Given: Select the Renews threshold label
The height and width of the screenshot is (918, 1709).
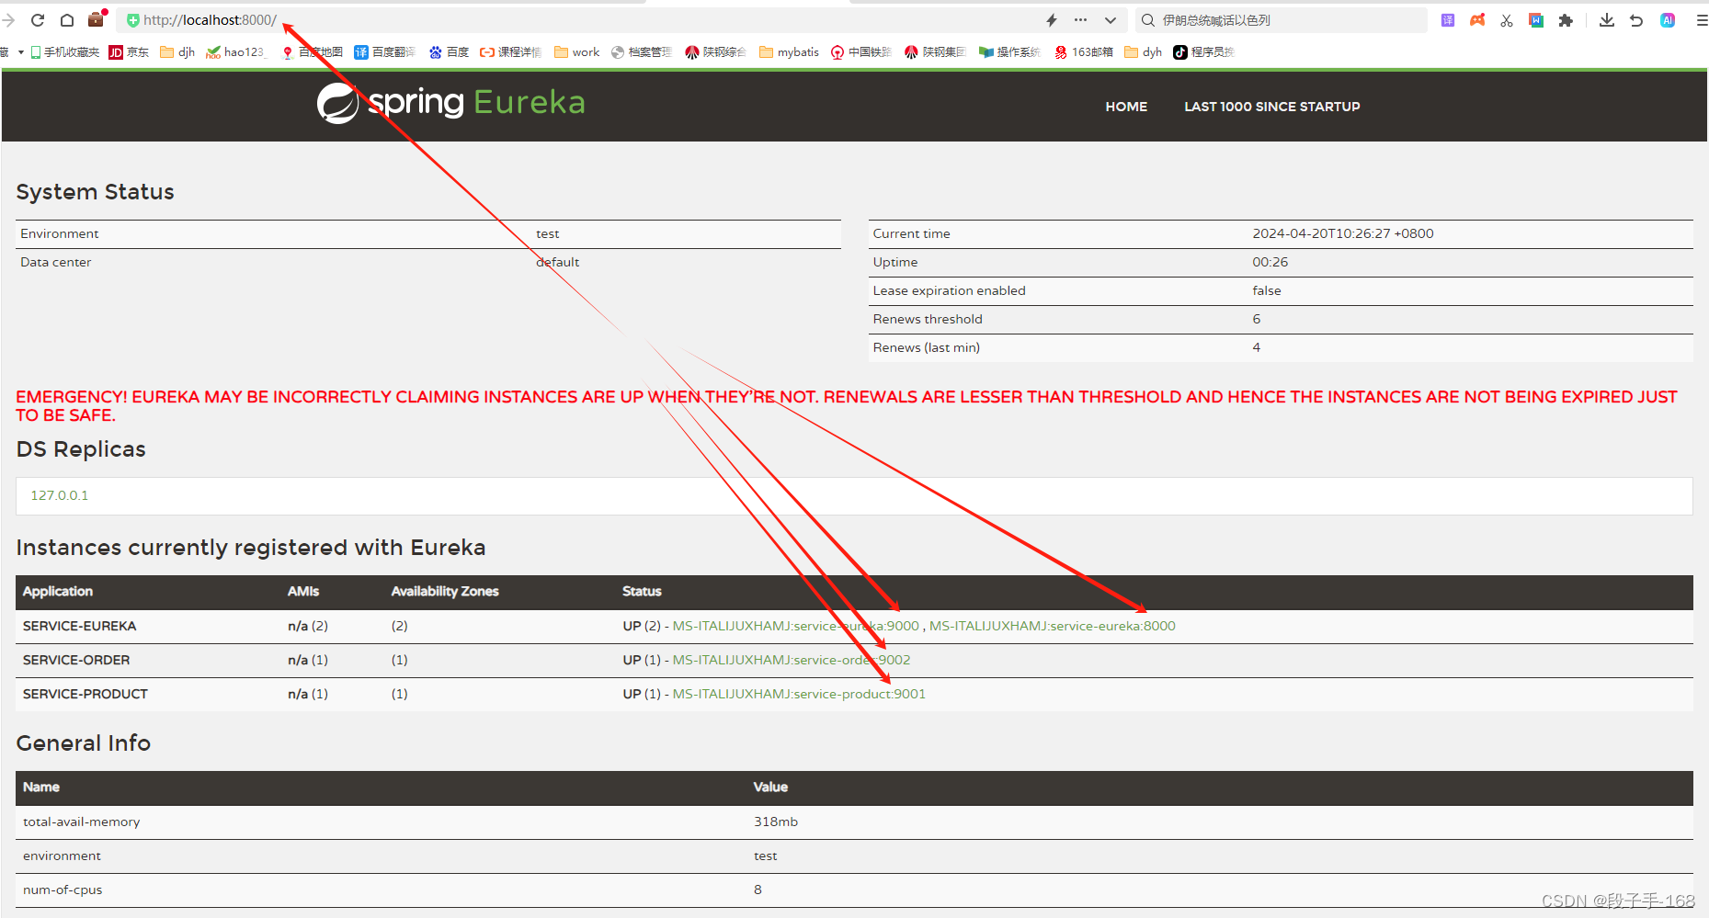Looking at the screenshot, I should [928, 319].
